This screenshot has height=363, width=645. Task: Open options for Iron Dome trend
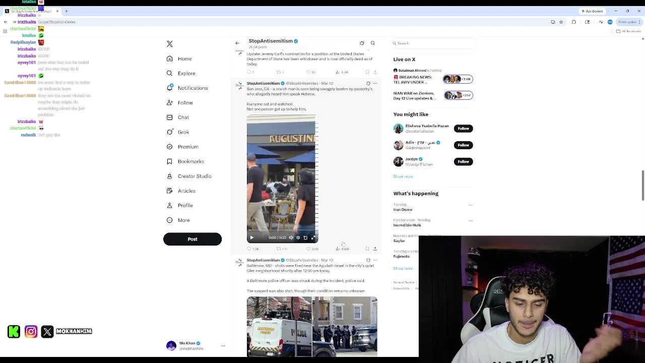click(471, 205)
